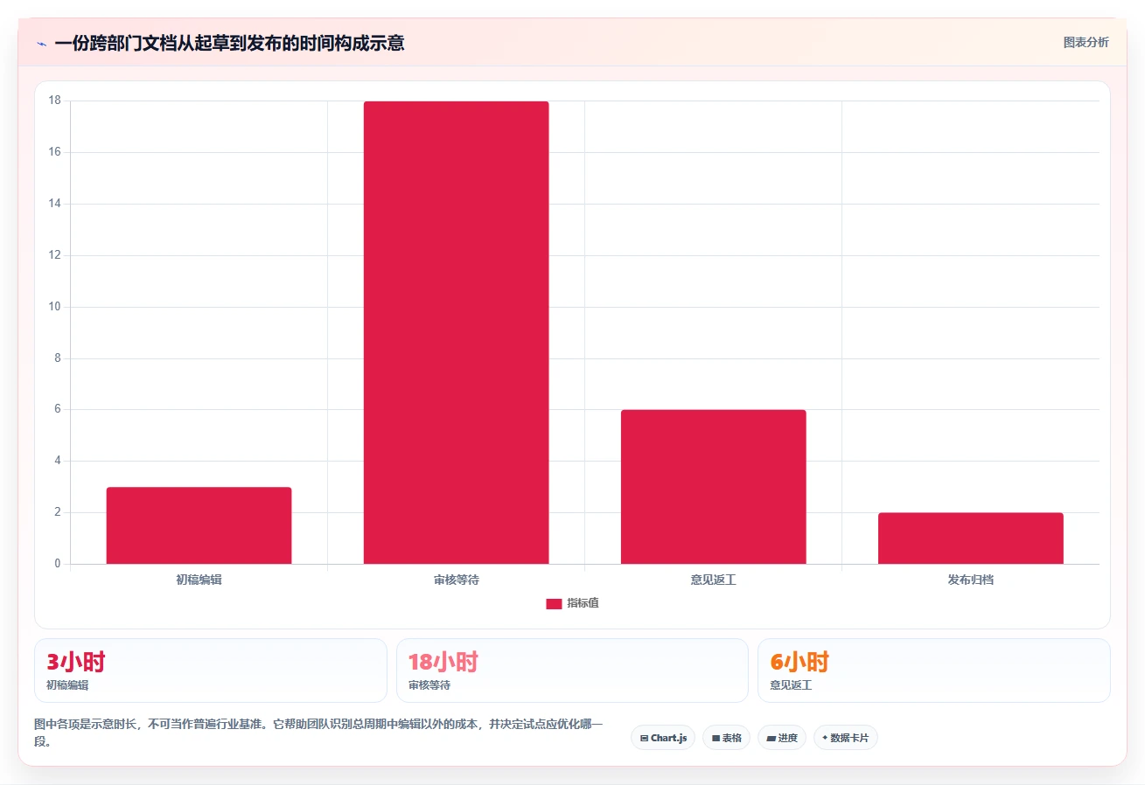Click the 初稿编辑 x-axis label
1145x785 pixels.
(x=199, y=580)
